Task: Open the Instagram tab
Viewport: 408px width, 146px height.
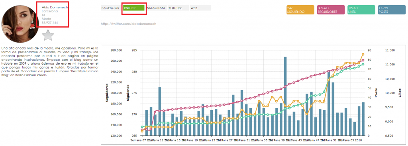Action: (156, 8)
